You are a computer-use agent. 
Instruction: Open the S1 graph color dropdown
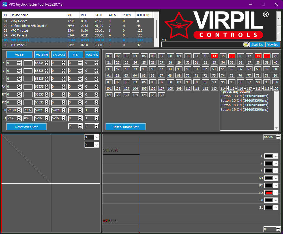(x=276, y=207)
